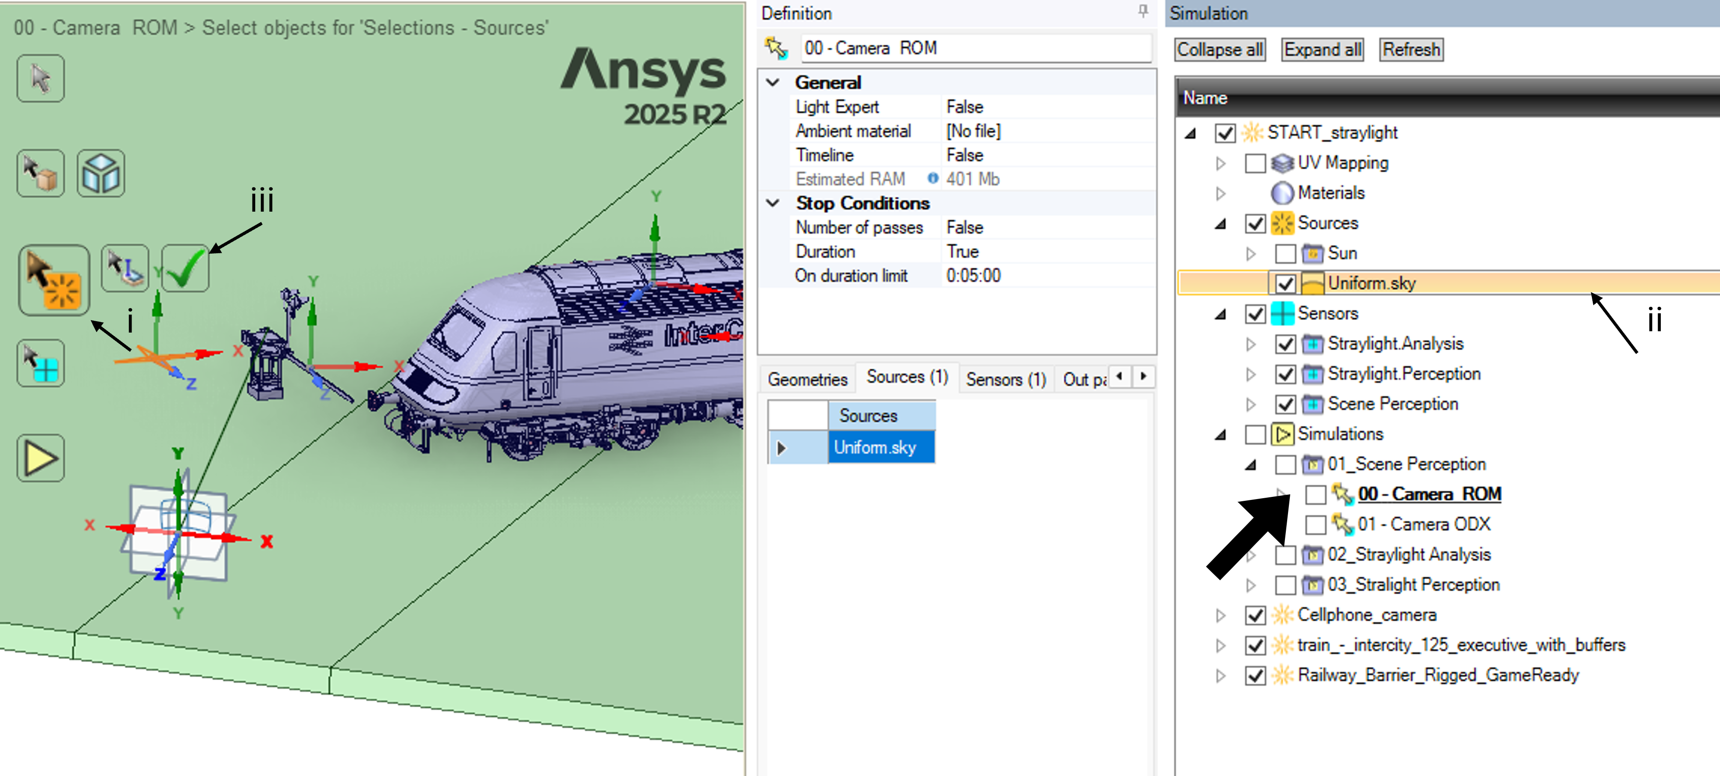Image resolution: width=1720 pixels, height=776 pixels.
Task: Uncheck the START_straylight checkbox
Action: coord(1225,133)
